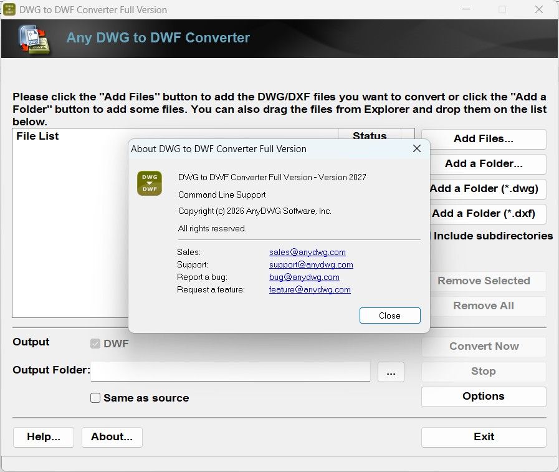Click the Convert Now button

[484, 347]
